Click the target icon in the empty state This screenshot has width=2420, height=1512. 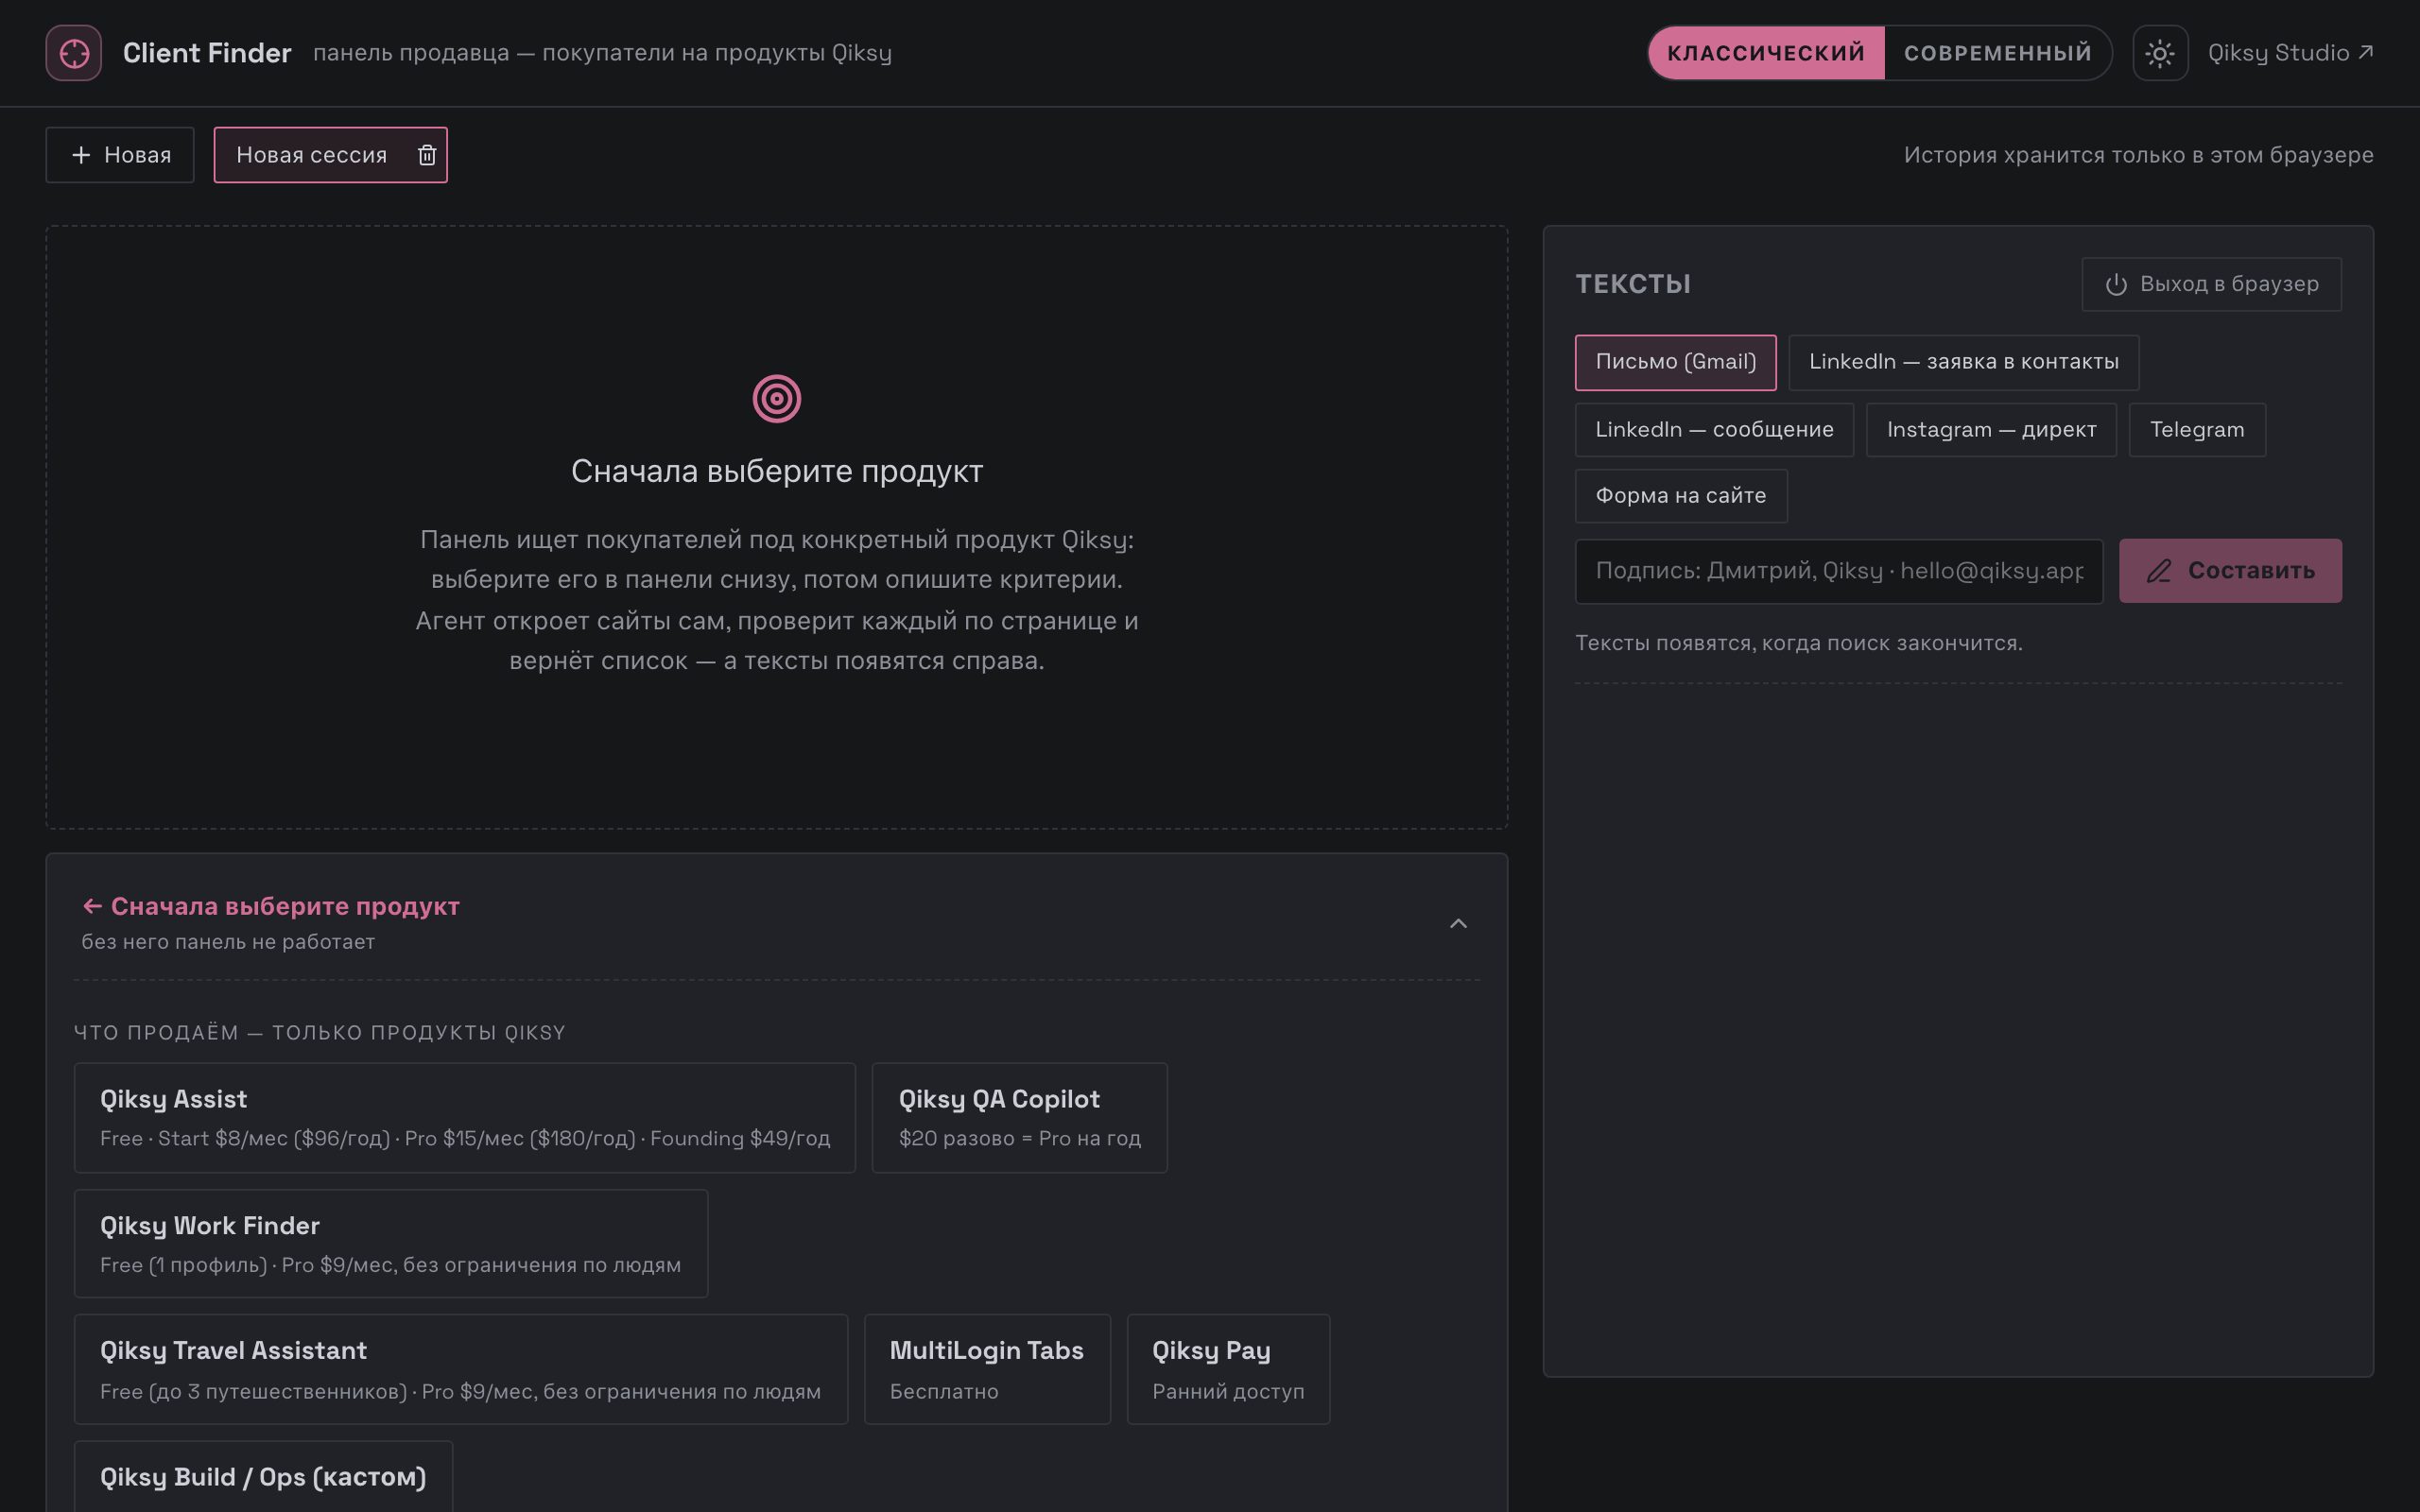[777, 399]
